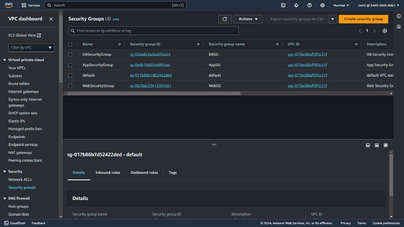Expand the Filter by VPC dropdown
This screenshot has height=227, width=404.
click(32, 48)
